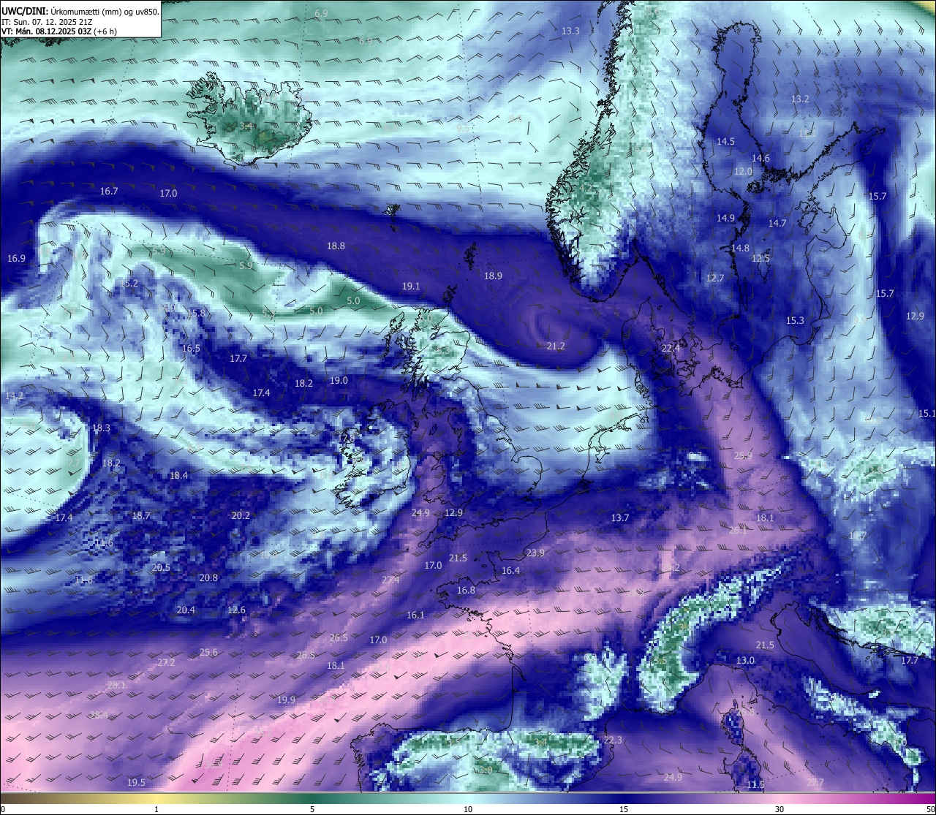Click the 12.7 value over southern Sweden
The image size is (936, 815).
[715, 278]
